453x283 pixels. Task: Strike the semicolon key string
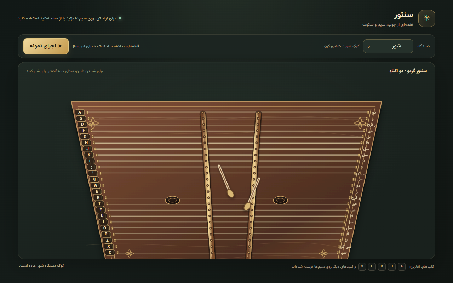[x=91, y=167]
